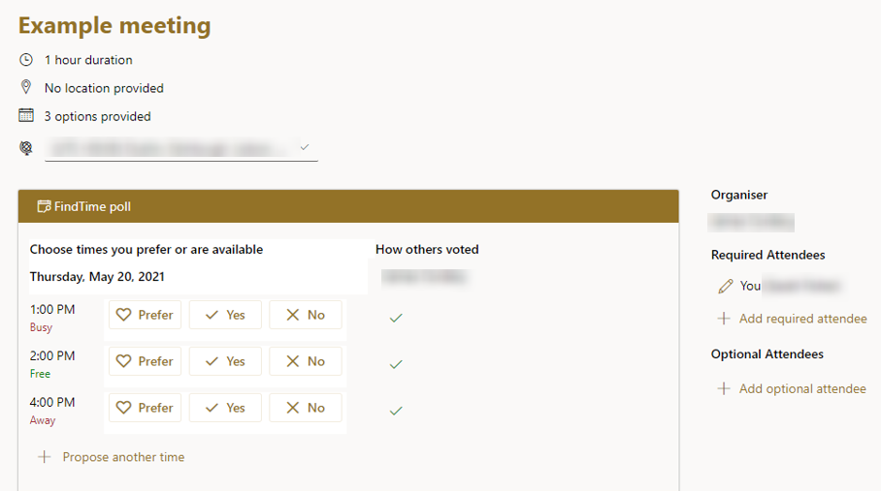The width and height of the screenshot is (881, 491).
Task: Prefer the 4:00 PM time slot
Action: tap(145, 408)
